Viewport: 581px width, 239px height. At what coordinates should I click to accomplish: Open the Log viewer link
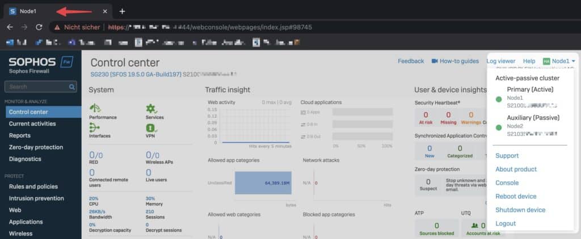501,61
